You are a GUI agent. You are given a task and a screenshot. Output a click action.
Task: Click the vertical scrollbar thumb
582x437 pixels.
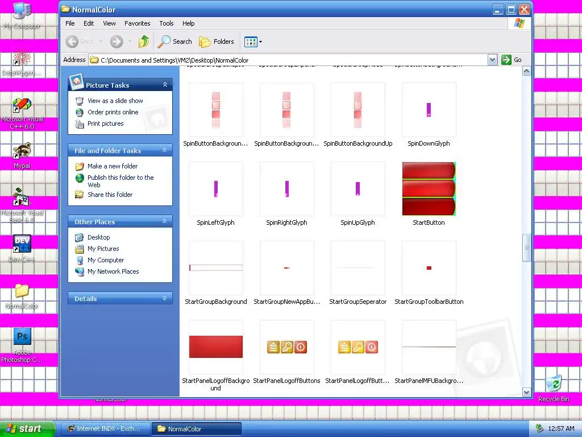[526, 248]
